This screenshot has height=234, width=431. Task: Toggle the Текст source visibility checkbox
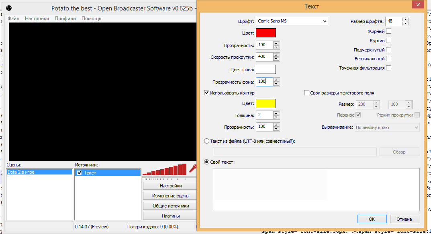tap(80, 172)
